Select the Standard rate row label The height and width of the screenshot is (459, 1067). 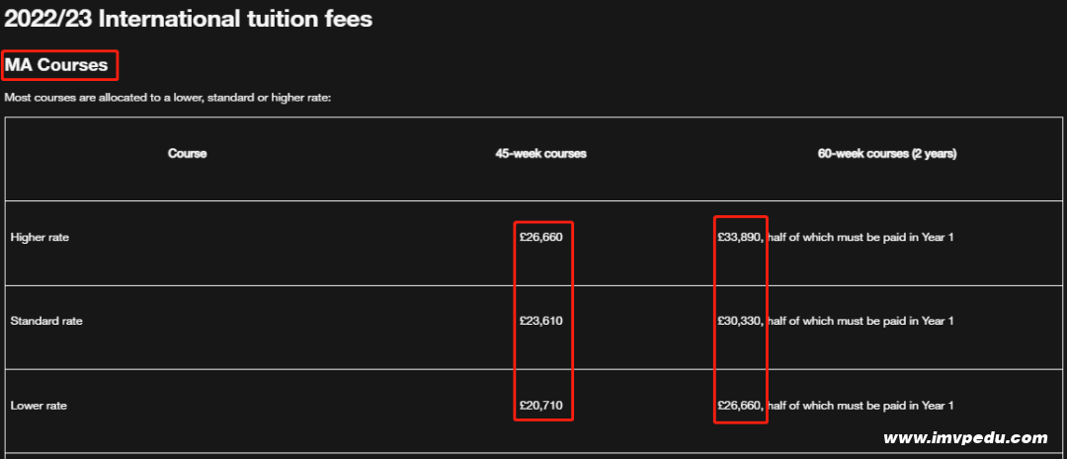[46, 321]
